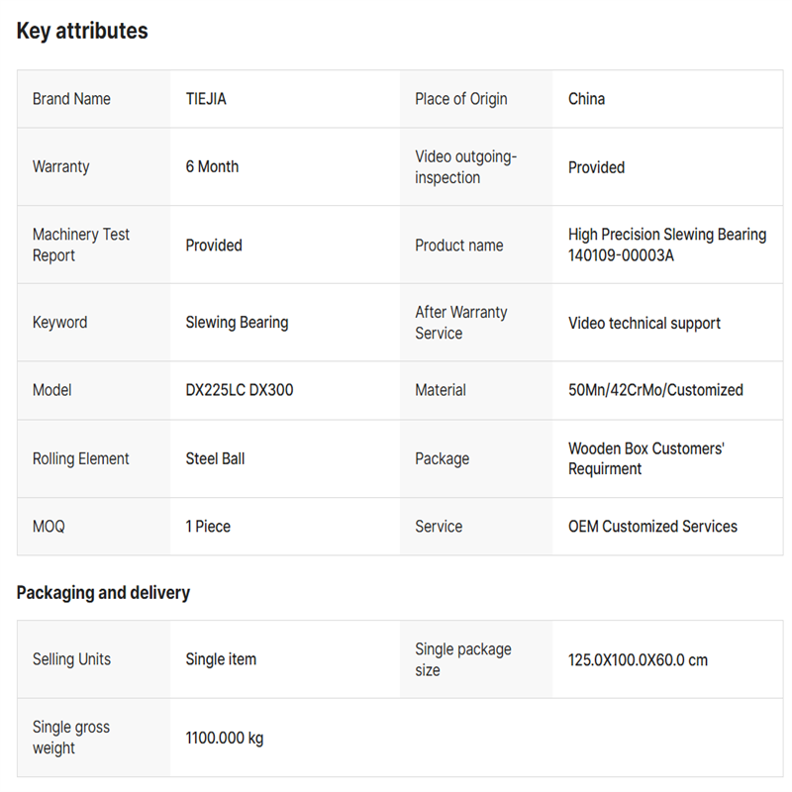Click the 1100.000 kg gross weight value
This screenshot has width=792, height=792.
225,738
